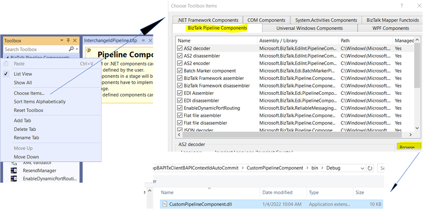
Task: Click horizontal scrollbar right arrow
Action: coord(410,134)
